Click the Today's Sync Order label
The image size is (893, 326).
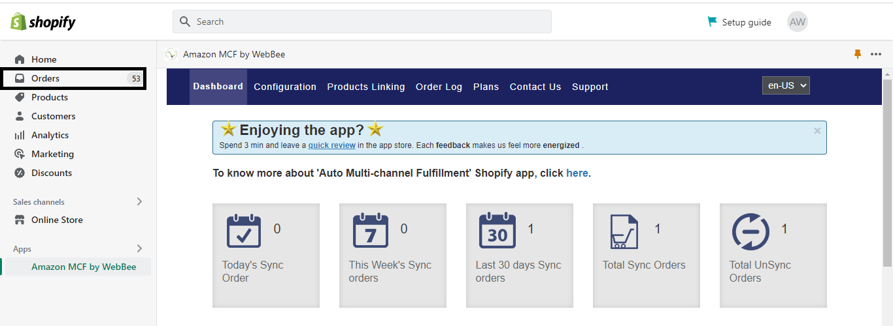click(253, 271)
